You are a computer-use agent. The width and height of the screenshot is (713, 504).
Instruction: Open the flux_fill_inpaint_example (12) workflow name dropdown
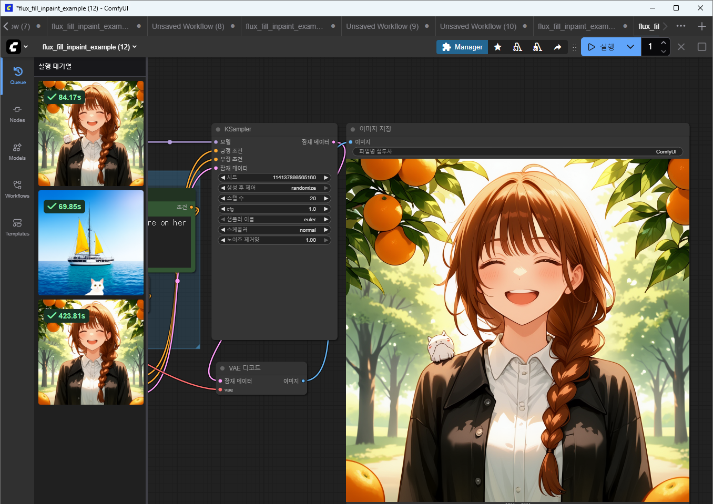[x=89, y=47]
